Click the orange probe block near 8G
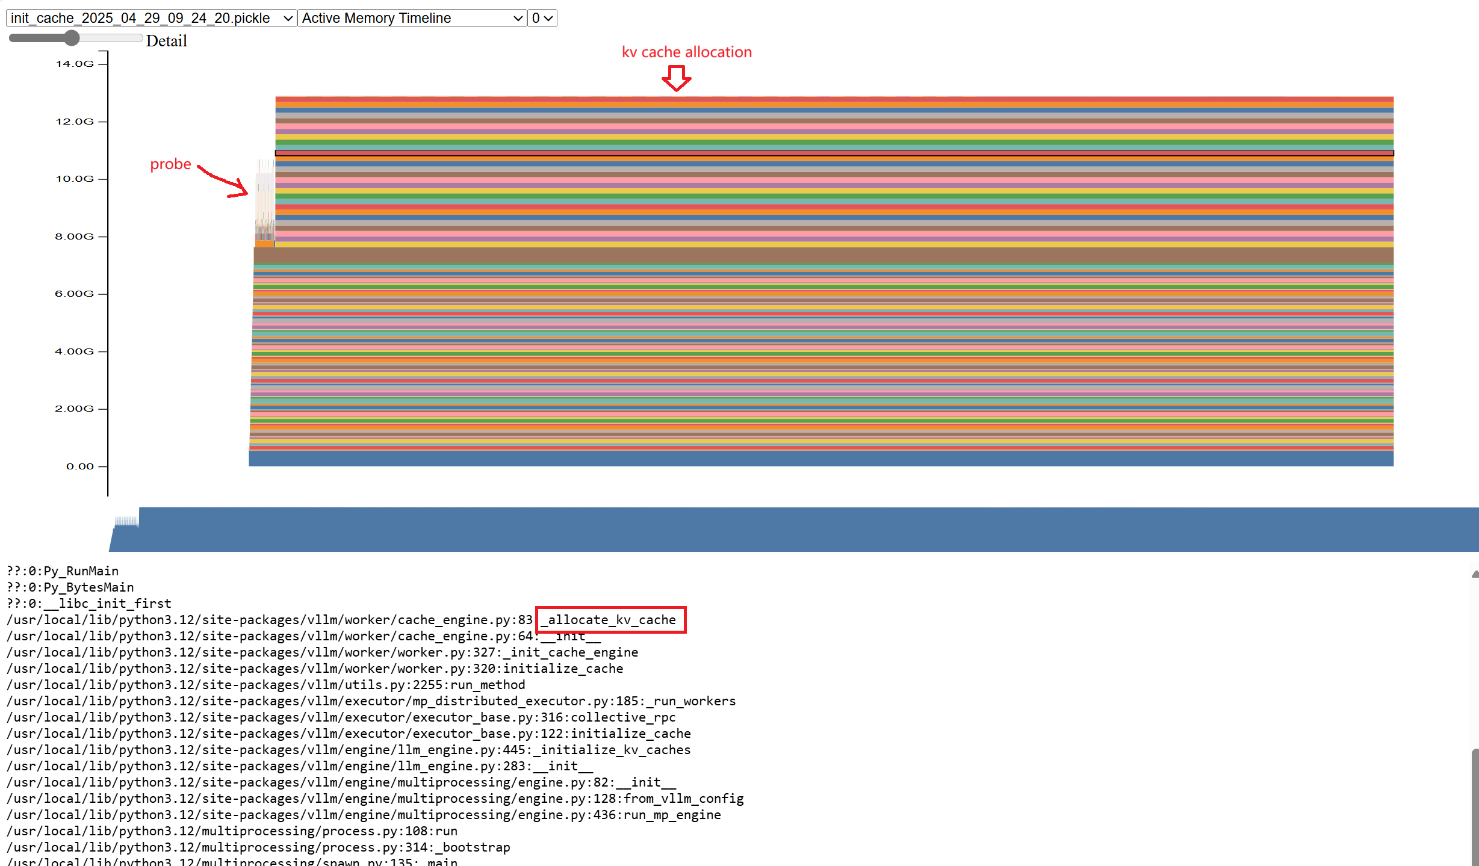 tap(264, 244)
